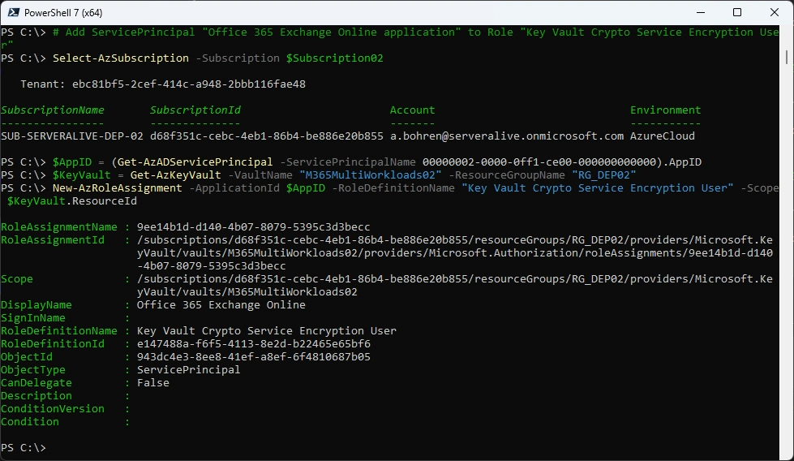Click the PowerShell 7 (x64) window title
The image size is (794, 461).
[x=63, y=13]
